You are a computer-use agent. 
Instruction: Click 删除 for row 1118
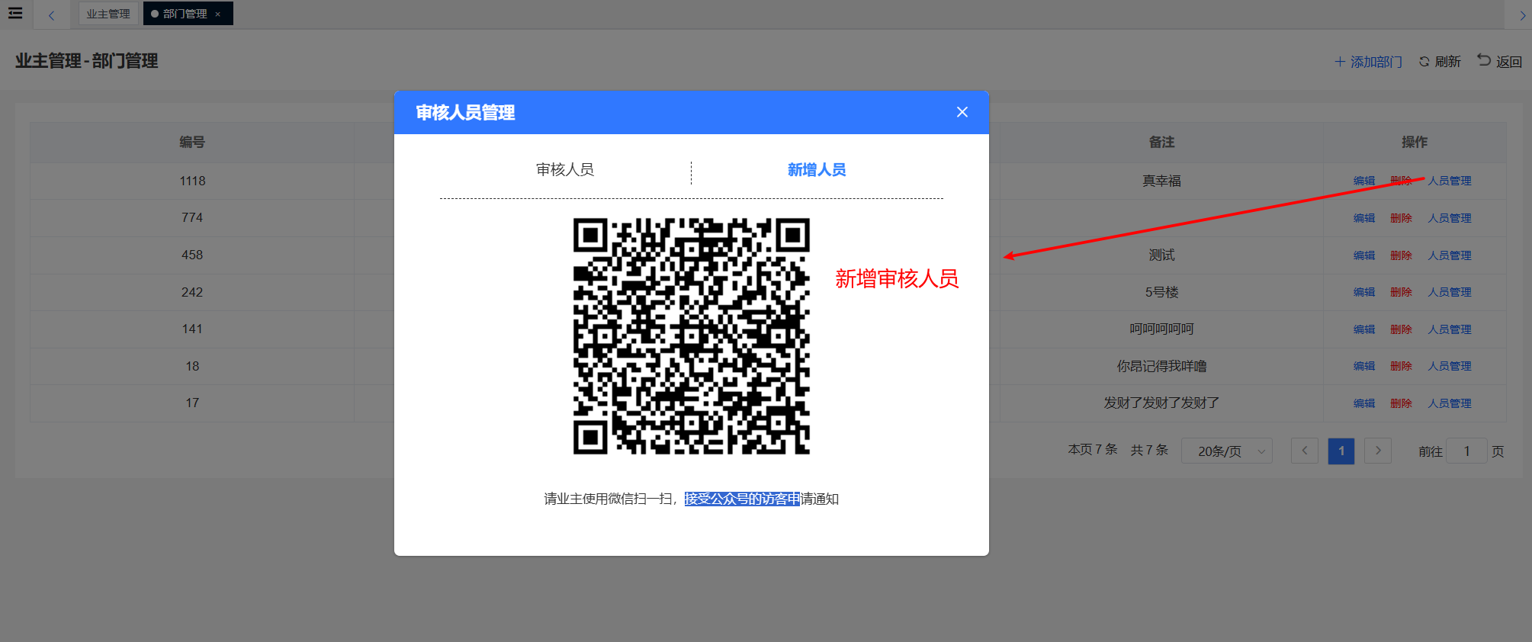(1401, 181)
